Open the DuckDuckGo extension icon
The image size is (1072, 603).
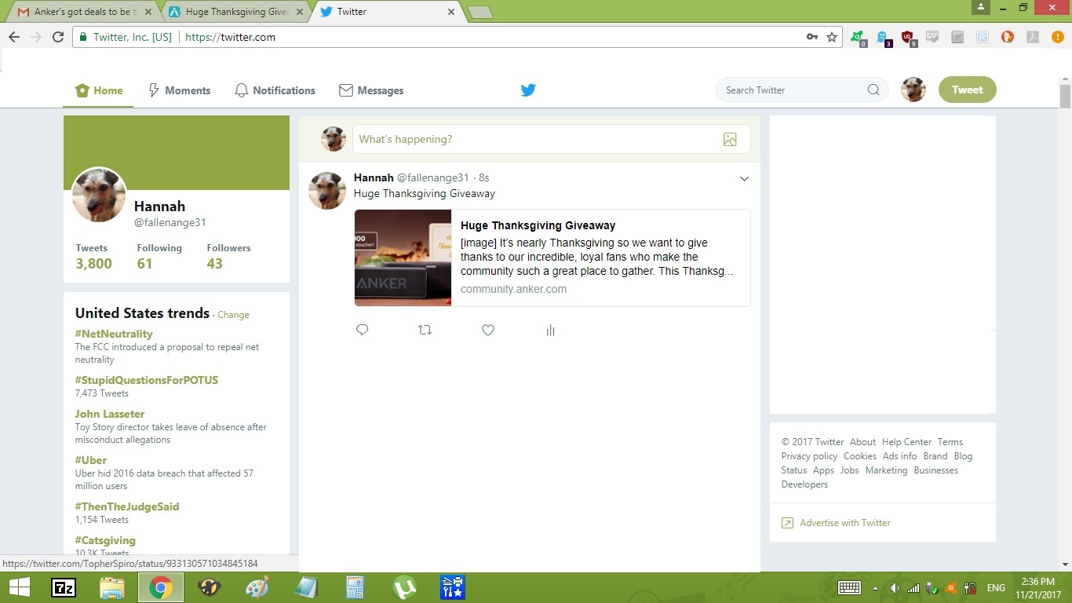[1008, 37]
